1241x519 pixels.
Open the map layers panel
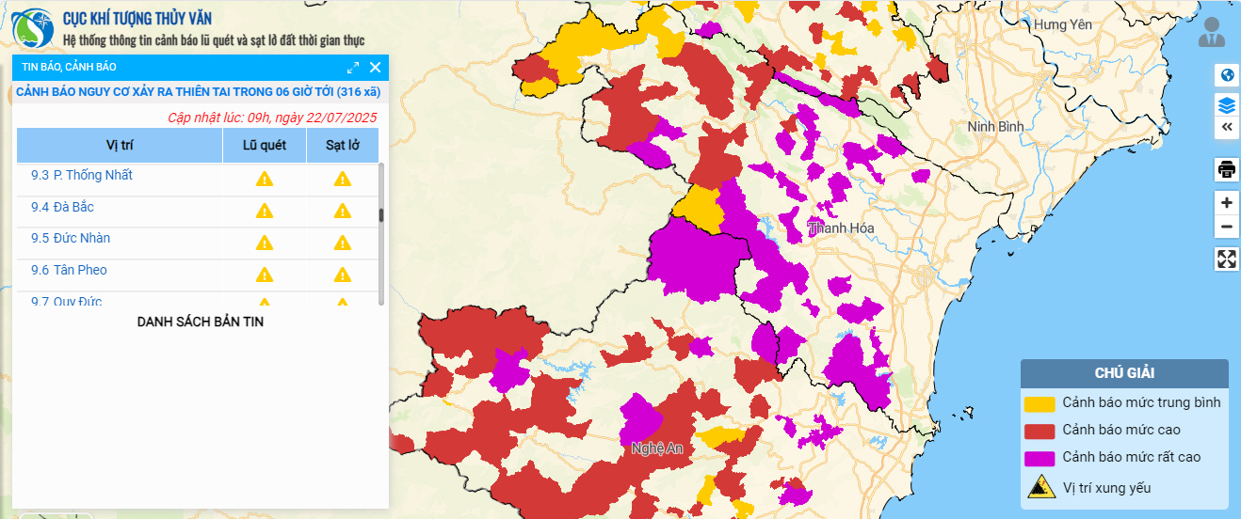(1226, 103)
